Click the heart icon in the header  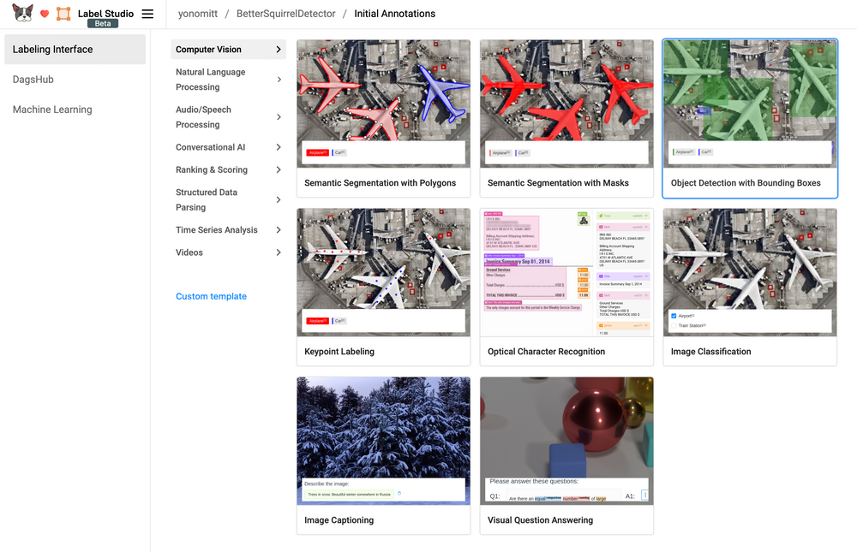point(43,13)
